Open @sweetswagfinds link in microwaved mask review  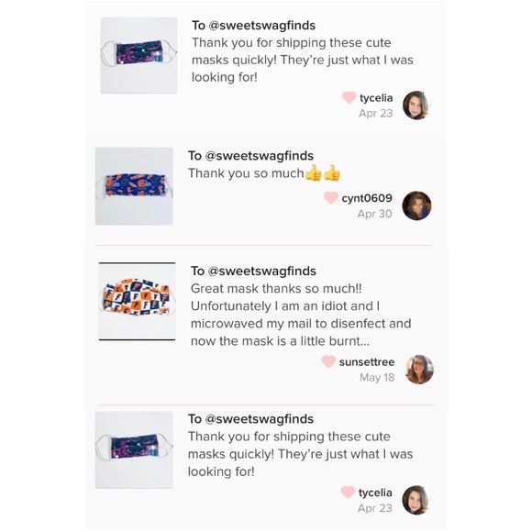click(261, 272)
